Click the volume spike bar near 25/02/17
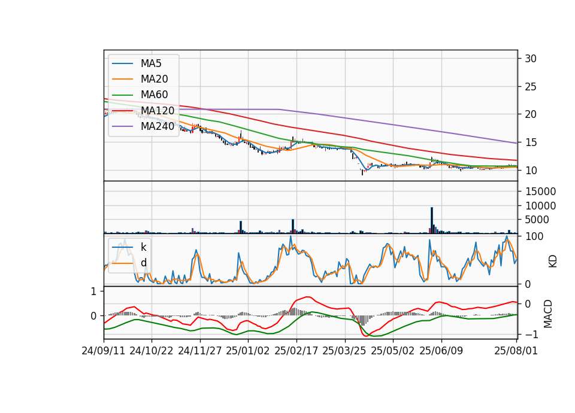This screenshot has width=575, height=413. [293, 226]
